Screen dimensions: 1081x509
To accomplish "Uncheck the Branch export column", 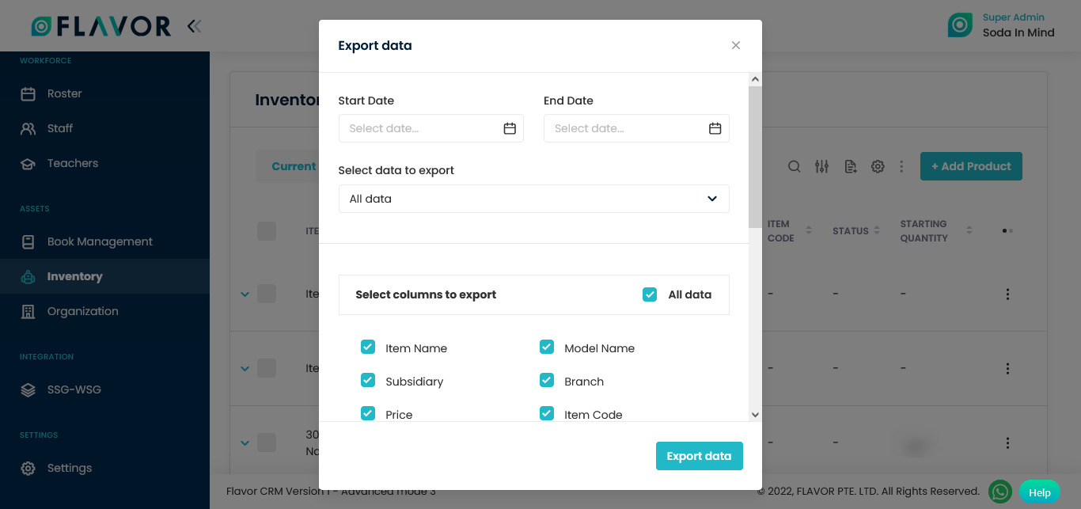I will tap(547, 380).
